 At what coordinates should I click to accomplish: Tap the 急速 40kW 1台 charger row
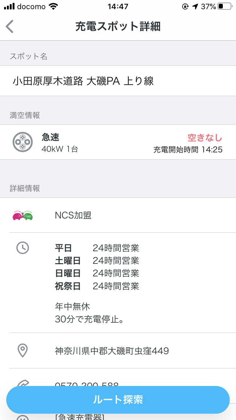point(118,142)
